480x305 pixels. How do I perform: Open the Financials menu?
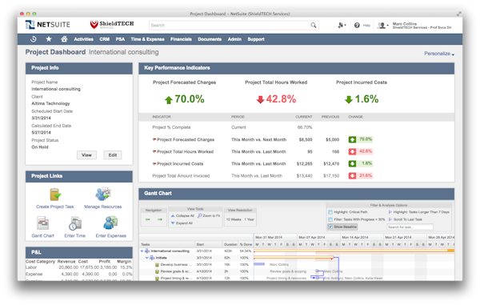pyautogui.click(x=181, y=39)
